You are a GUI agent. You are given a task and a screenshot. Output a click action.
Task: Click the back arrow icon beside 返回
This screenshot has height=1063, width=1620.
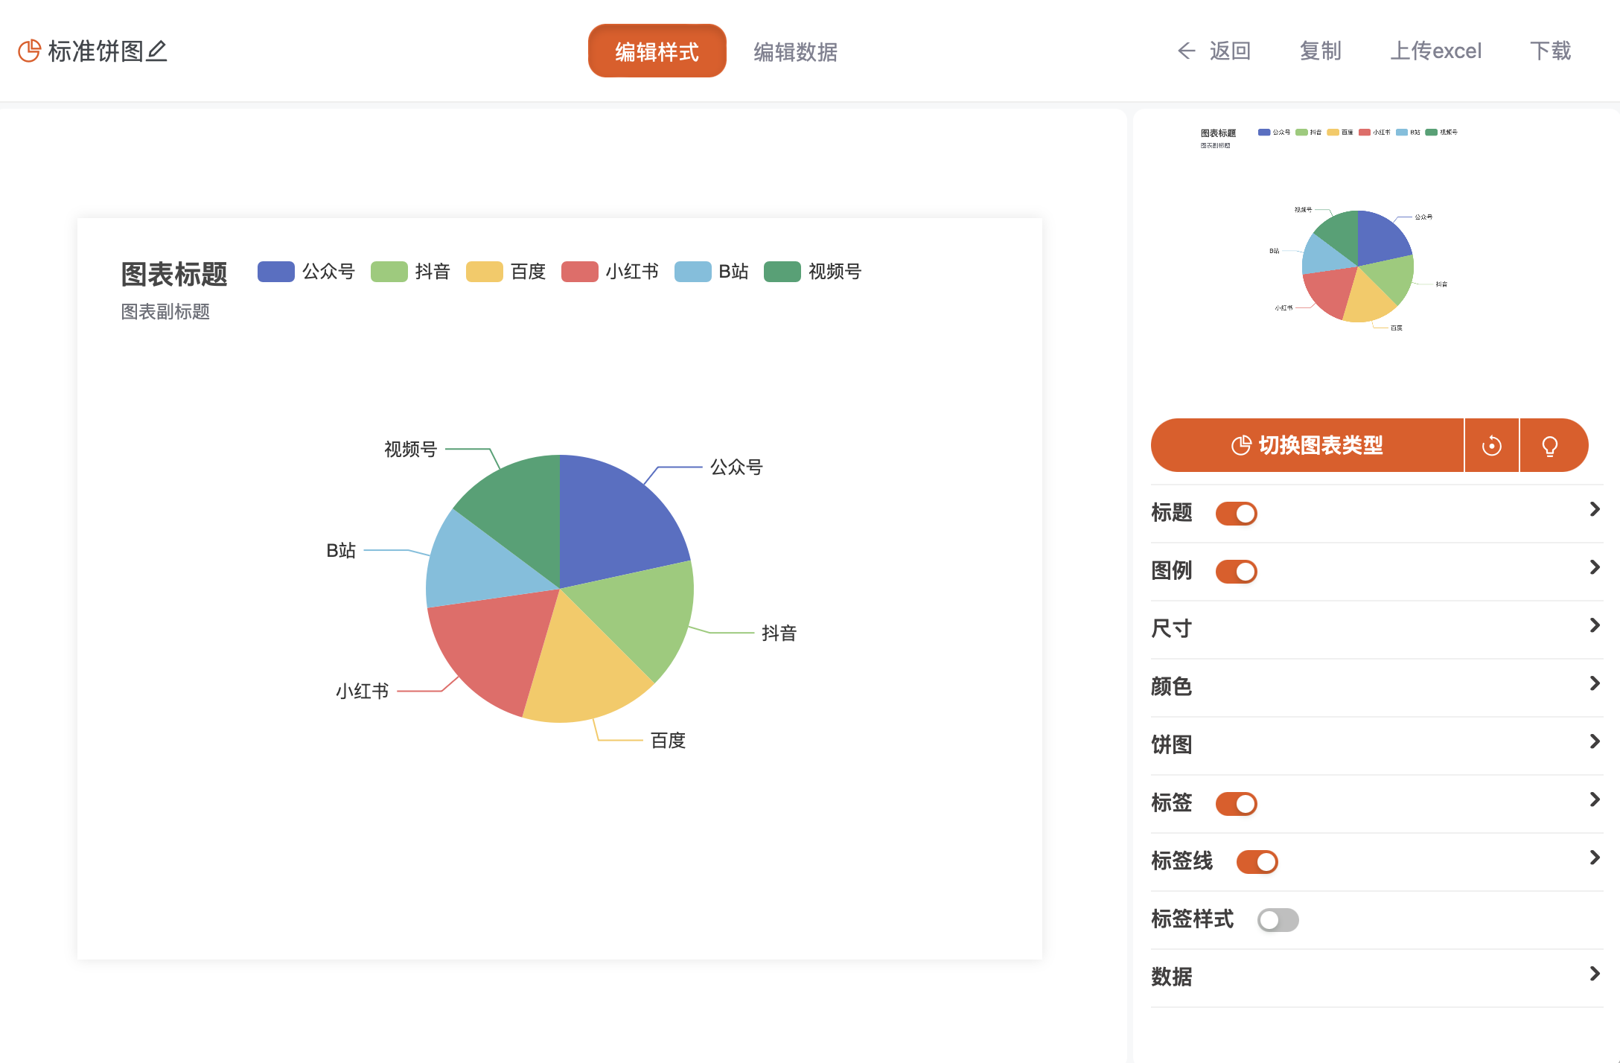(1186, 51)
